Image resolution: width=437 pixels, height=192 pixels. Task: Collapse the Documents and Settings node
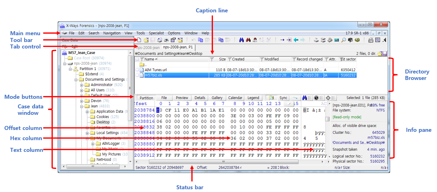76,80
